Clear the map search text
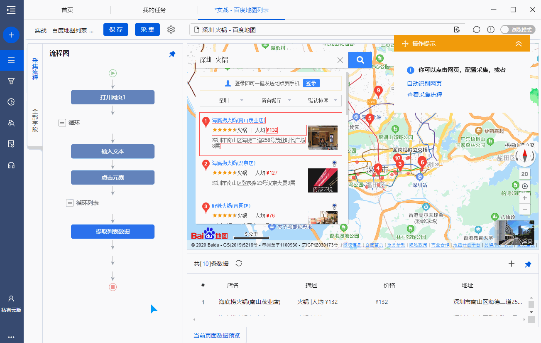Screen dimensions: 541x343 (340, 60)
